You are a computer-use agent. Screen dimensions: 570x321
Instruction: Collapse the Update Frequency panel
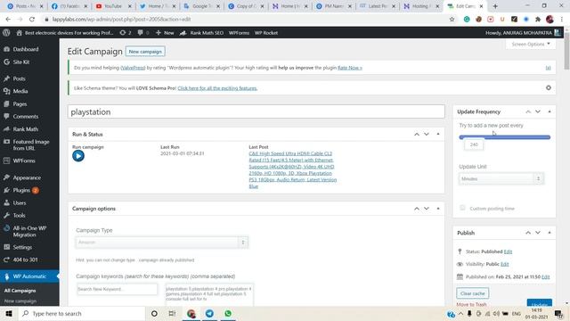click(550, 111)
